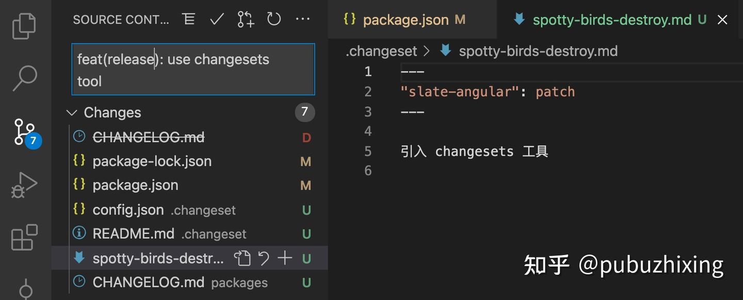This screenshot has height=300, width=743.
Task: Open the Explorer view in activity bar
Action: (x=24, y=26)
